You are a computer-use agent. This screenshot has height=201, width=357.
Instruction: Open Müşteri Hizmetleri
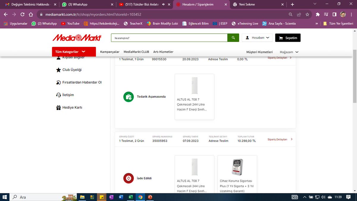tap(259, 52)
